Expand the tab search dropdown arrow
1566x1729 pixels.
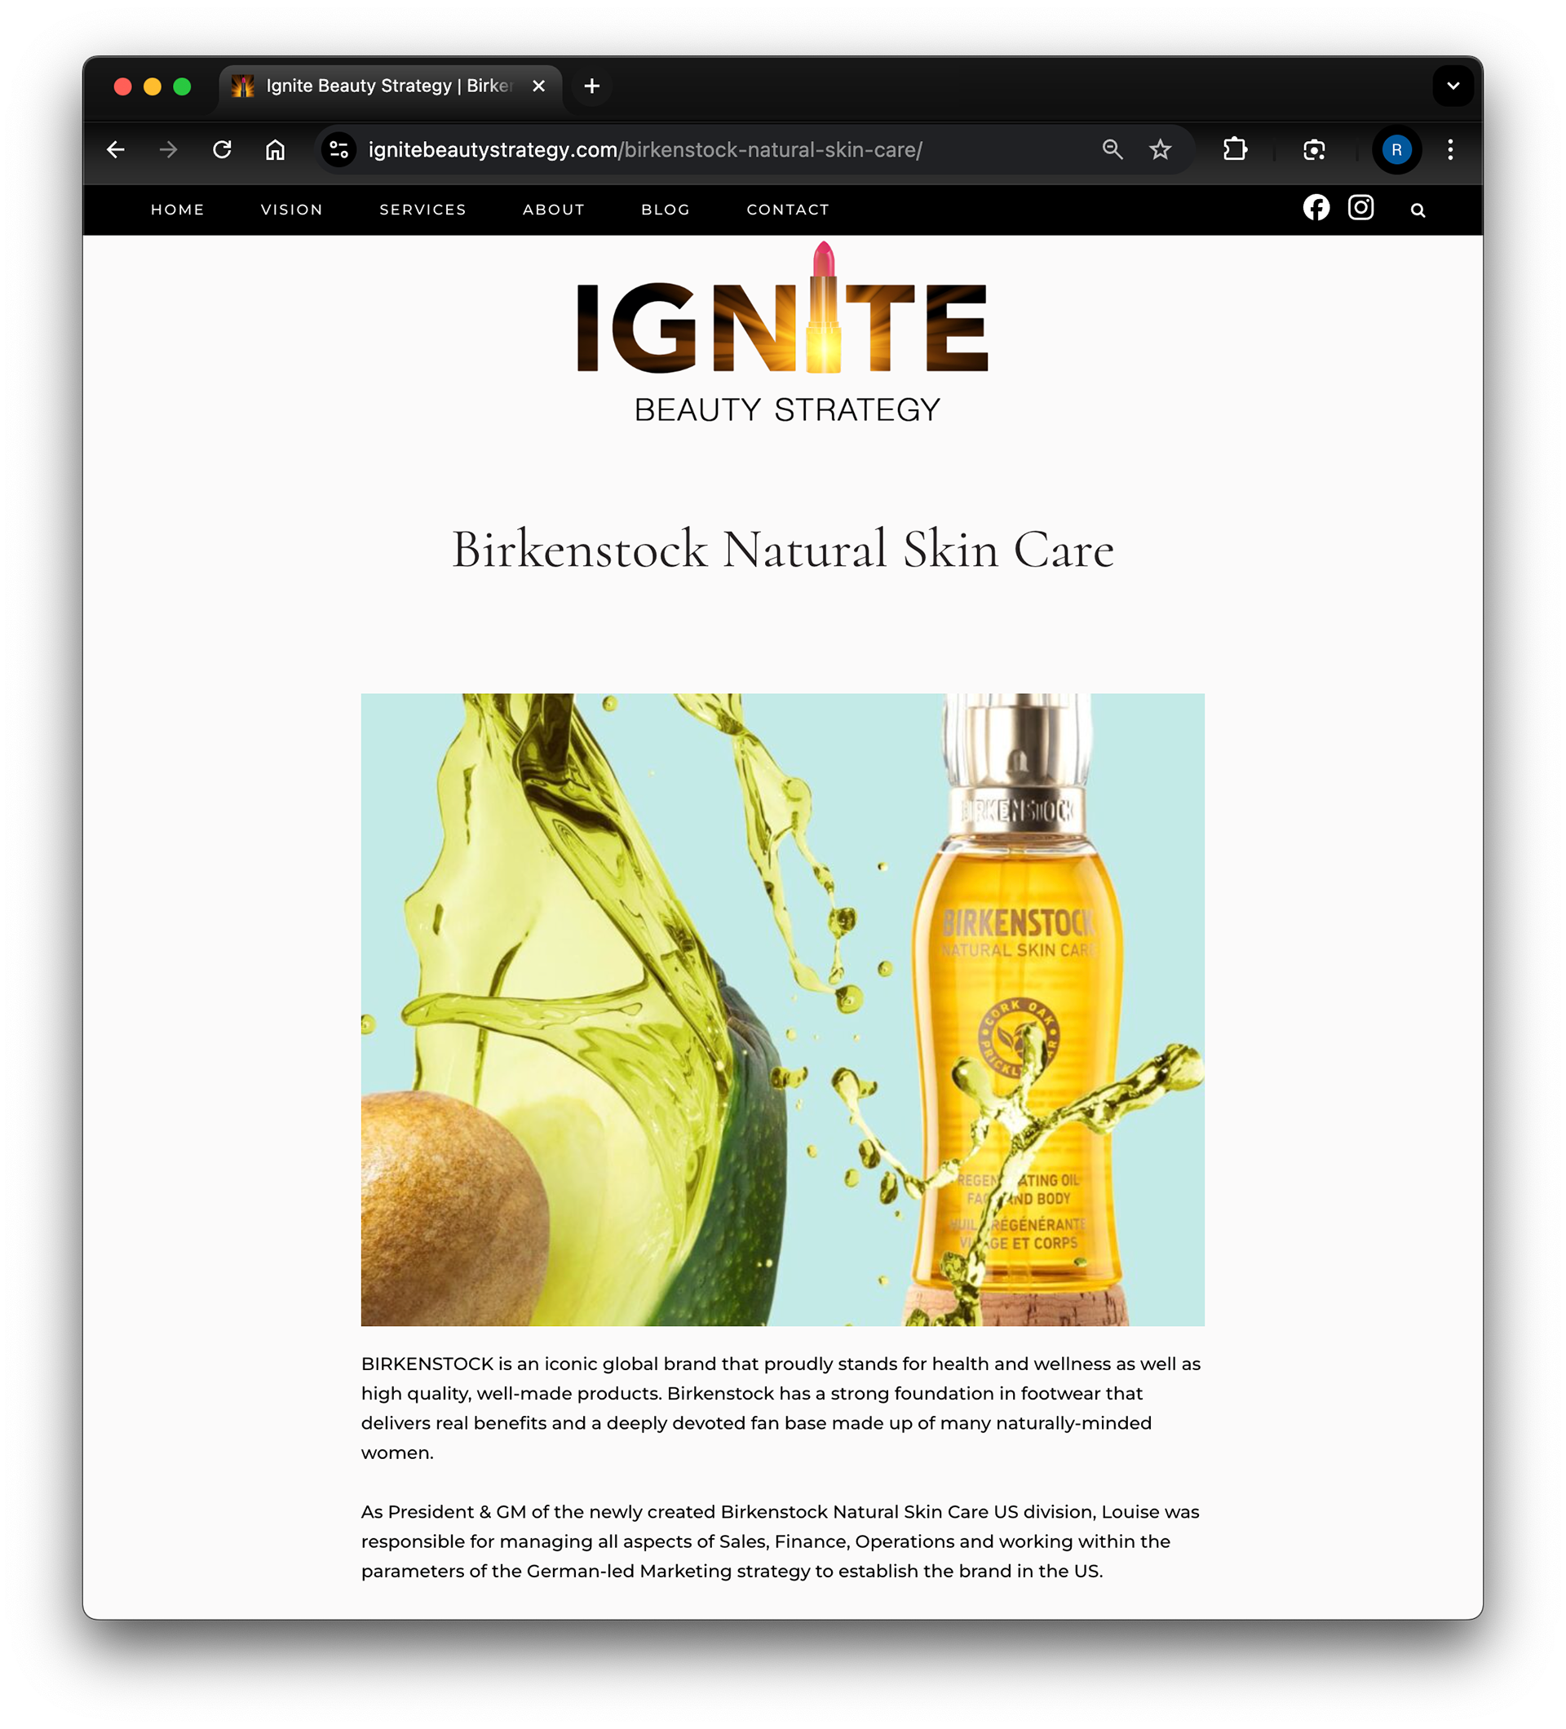pos(1453,86)
